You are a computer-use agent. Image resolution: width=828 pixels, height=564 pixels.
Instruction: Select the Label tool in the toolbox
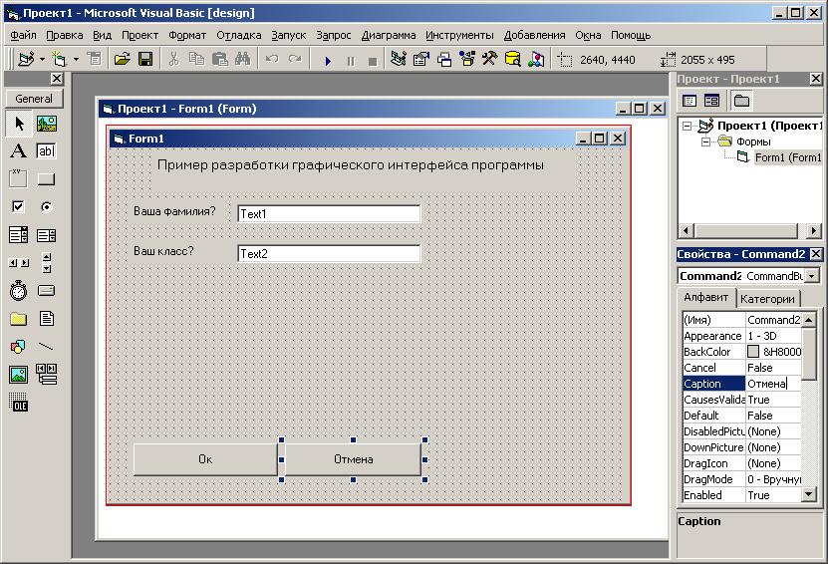click(18, 151)
